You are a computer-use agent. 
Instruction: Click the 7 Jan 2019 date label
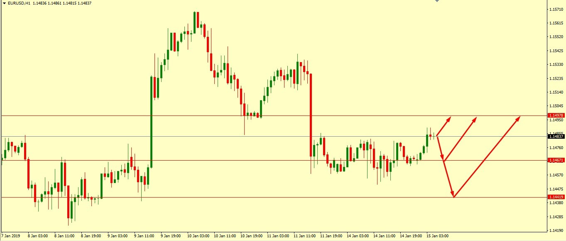coord(10,236)
